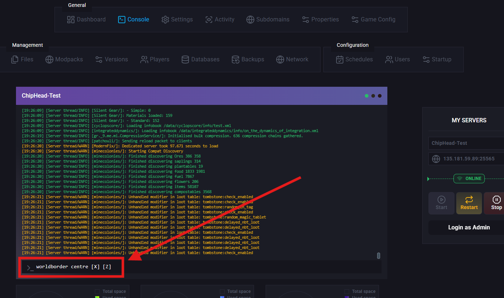Open the Modpacks section
The height and width of the screenshot is (298, 504).
(64, 60)
